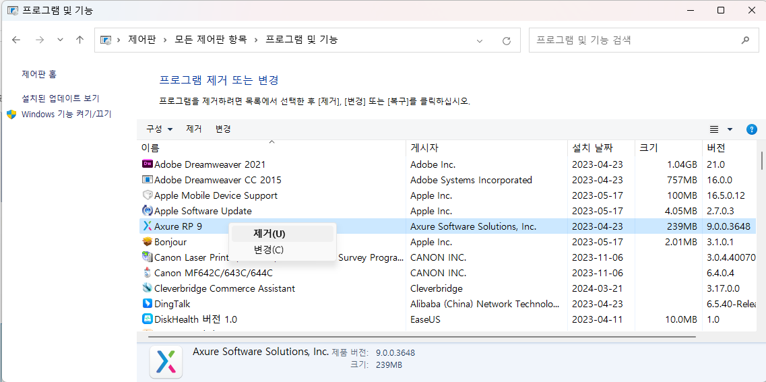Image resolution: width=766 pixels, height=382 pixels.
Task: Navigate to 제어판 in the breadcrumb
Action: [142, 40]
